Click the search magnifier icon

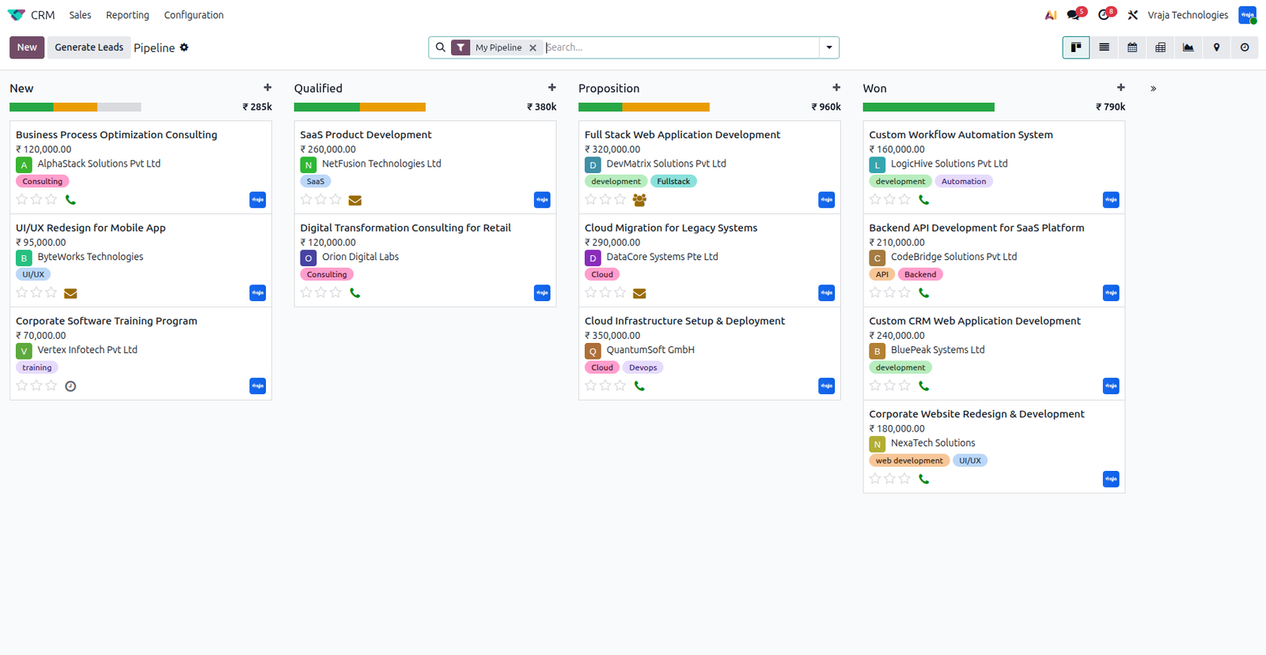[441, 47]
